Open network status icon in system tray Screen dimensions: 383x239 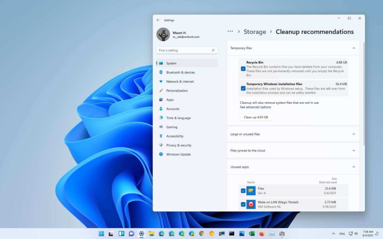[x=350, y=234]
